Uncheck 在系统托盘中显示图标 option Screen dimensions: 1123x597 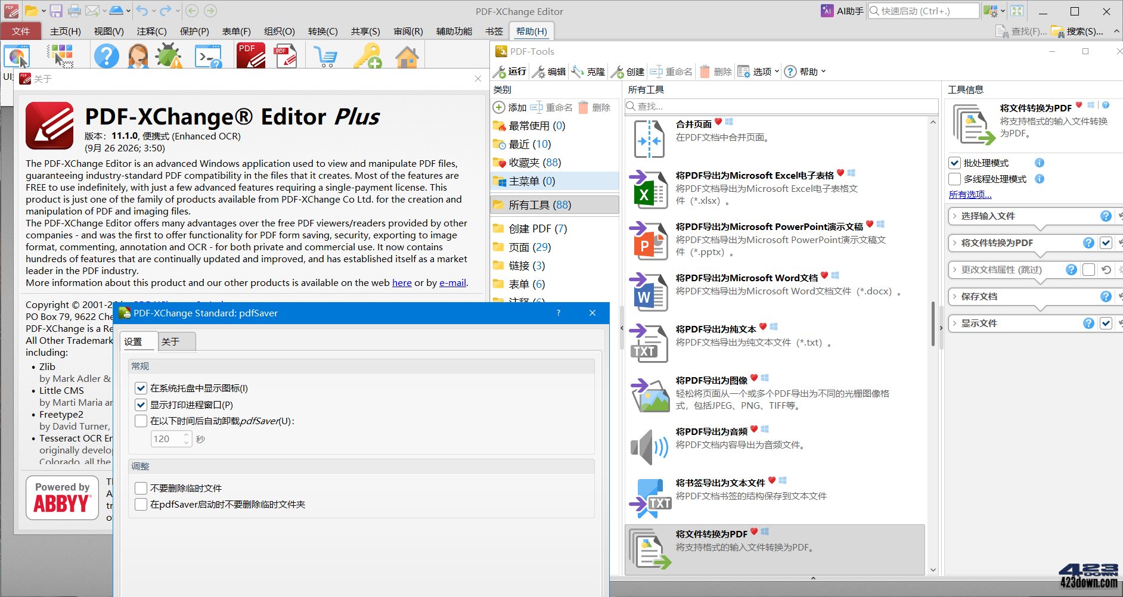pos(141,388)
